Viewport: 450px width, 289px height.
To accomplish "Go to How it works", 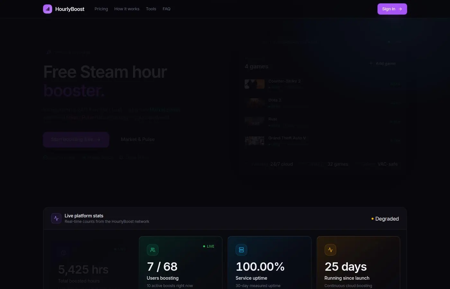I will tap(127, 9).
